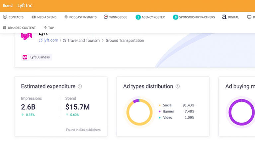Click the Ad types distribution heading

pyautogui.click(x=148, y=87)
